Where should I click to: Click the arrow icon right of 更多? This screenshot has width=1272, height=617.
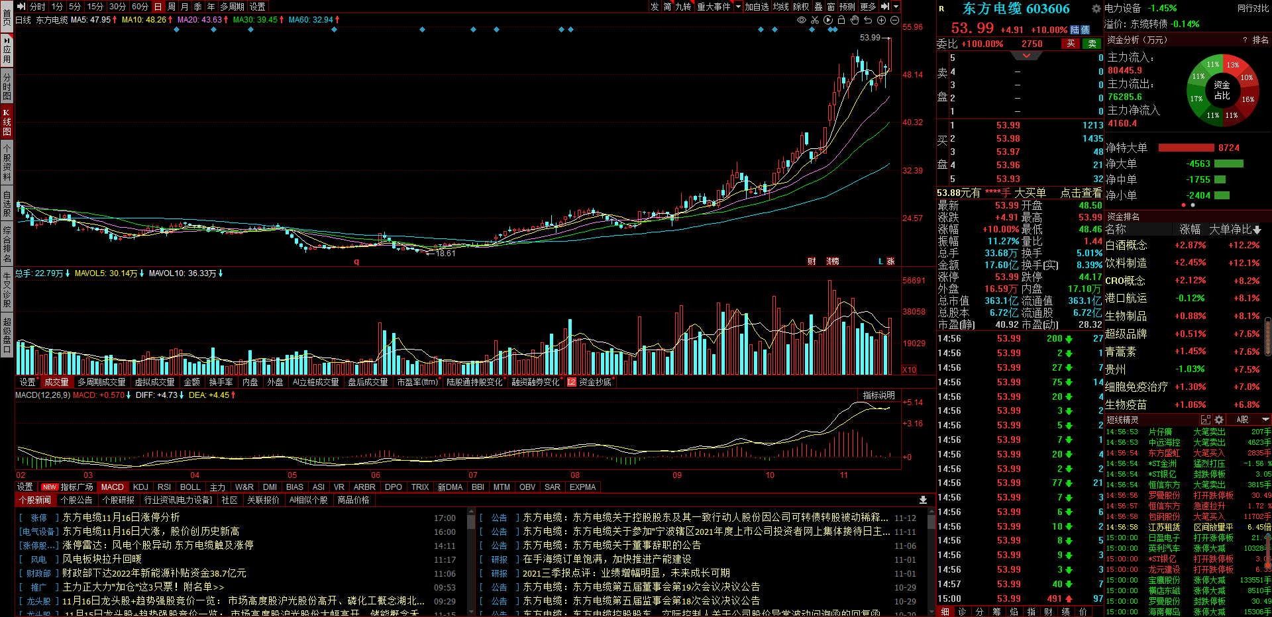pos(885,7)
